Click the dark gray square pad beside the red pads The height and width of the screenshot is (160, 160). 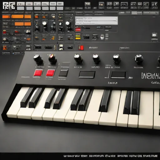pos(63,73)
